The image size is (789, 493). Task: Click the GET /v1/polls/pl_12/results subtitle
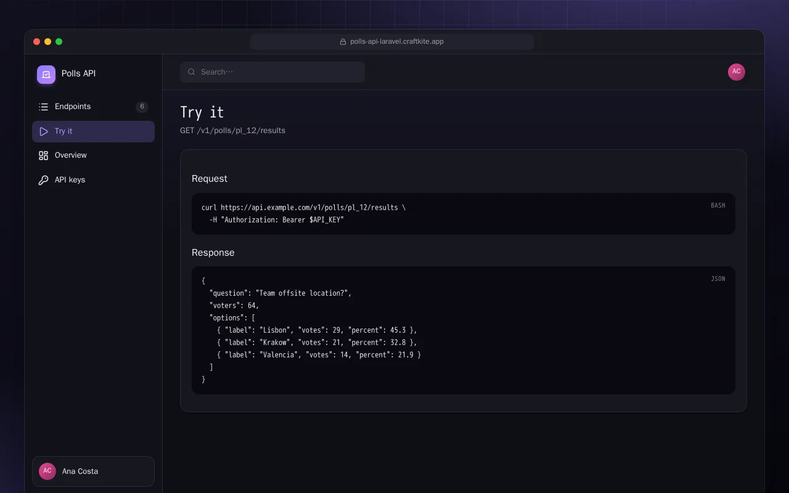click(232, 131)
